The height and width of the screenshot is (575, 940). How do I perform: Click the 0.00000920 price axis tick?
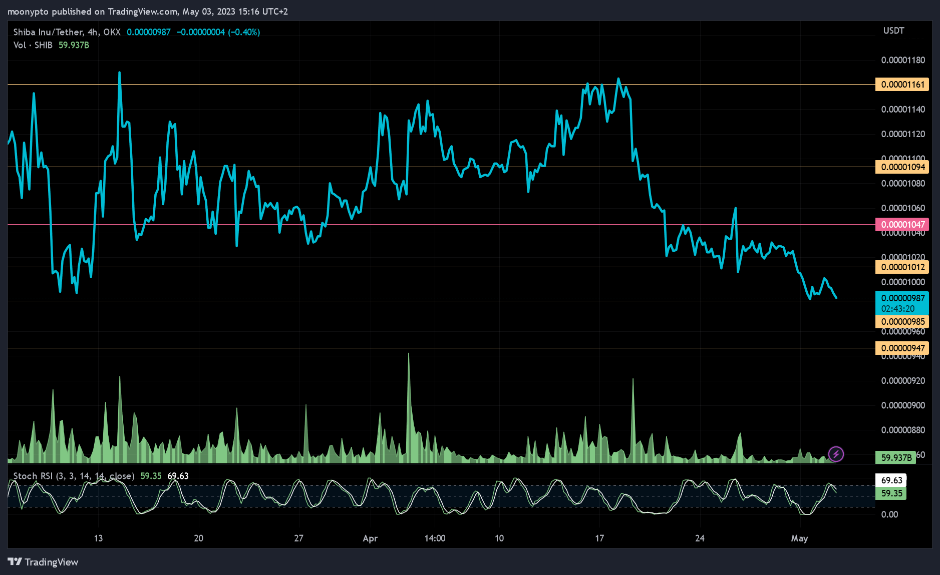903,381
